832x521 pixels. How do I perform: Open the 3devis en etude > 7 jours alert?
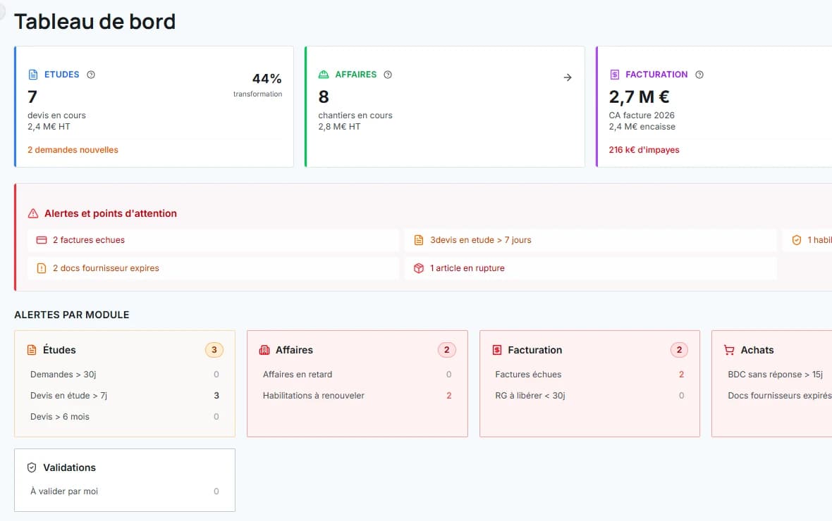[591, 240]
